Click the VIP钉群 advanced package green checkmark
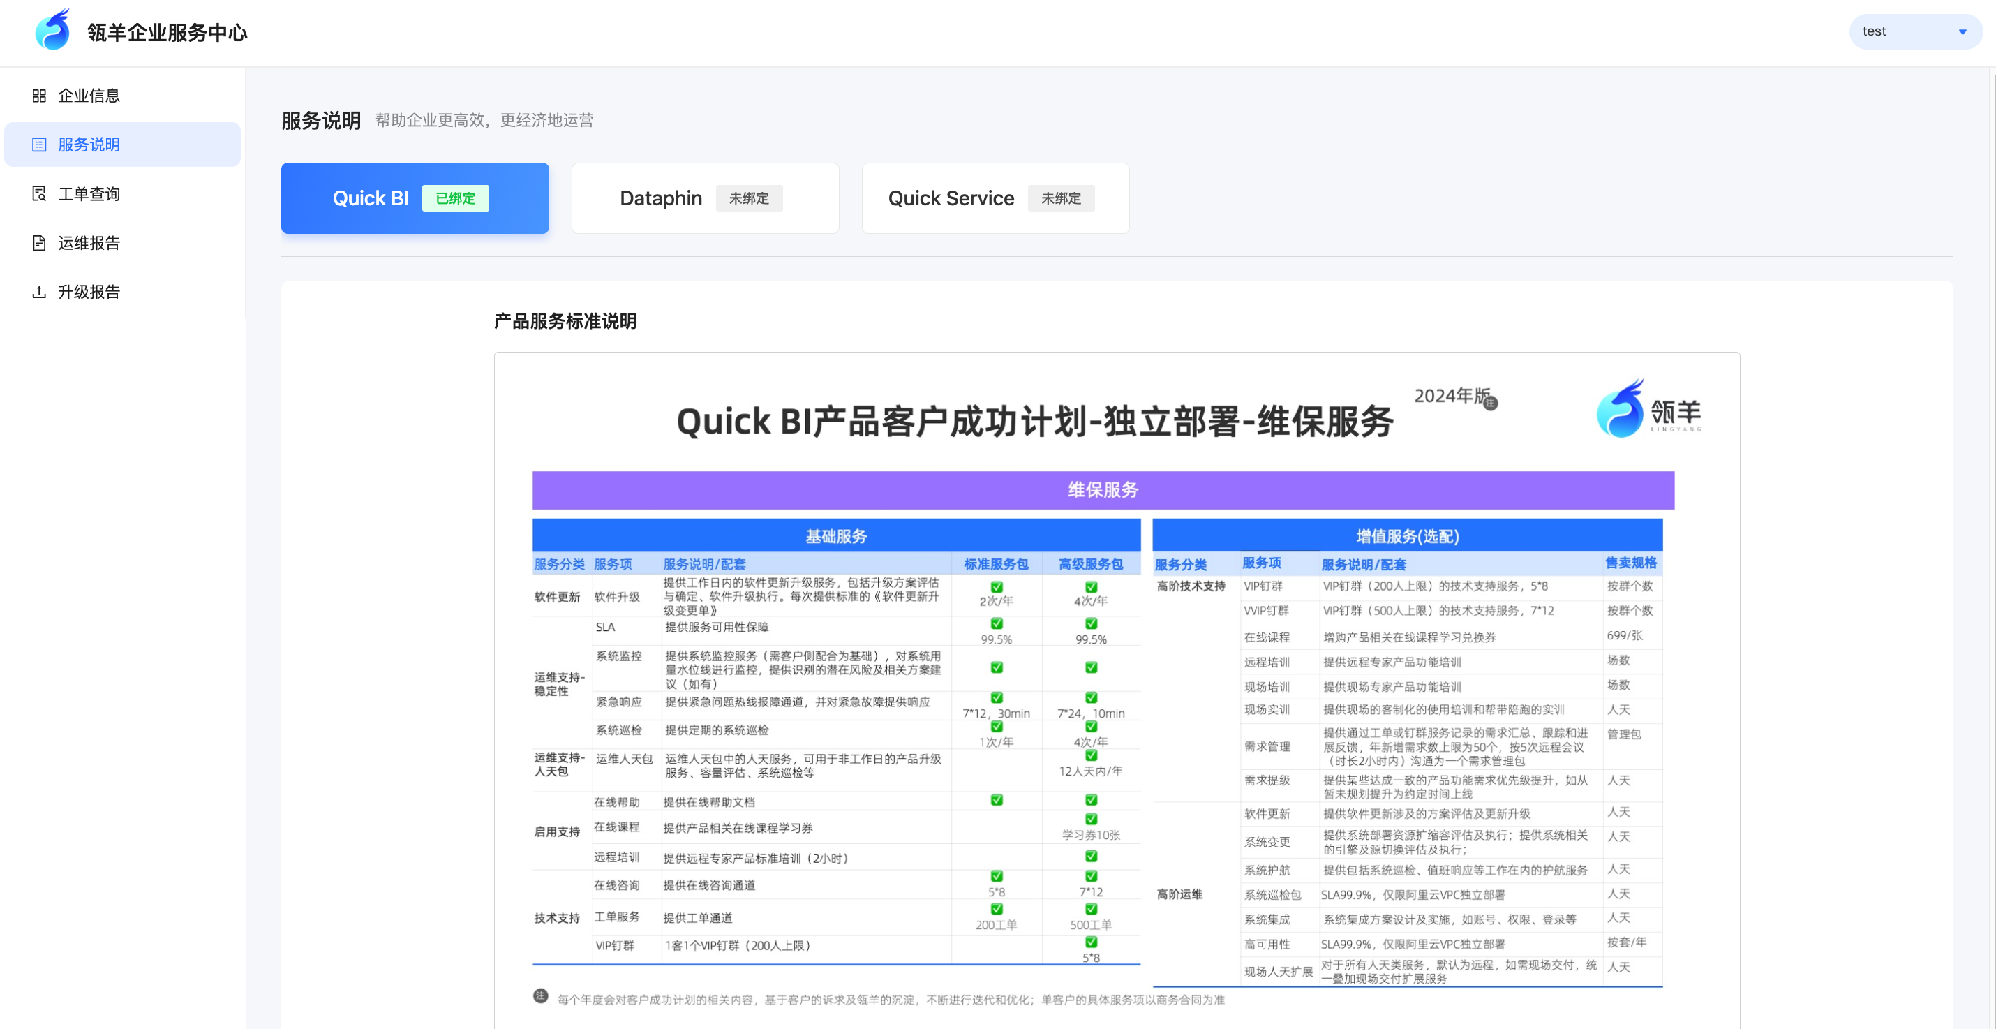 (x=1091, y=942)
